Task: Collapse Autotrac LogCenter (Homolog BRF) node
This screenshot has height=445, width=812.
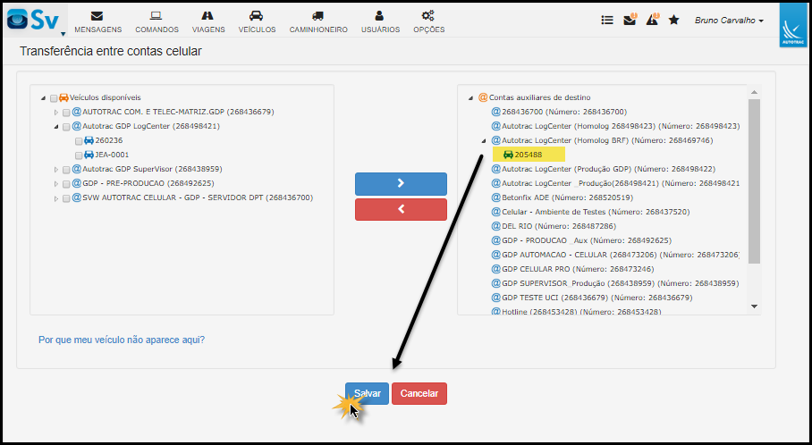Action: (x=484, y=141)
